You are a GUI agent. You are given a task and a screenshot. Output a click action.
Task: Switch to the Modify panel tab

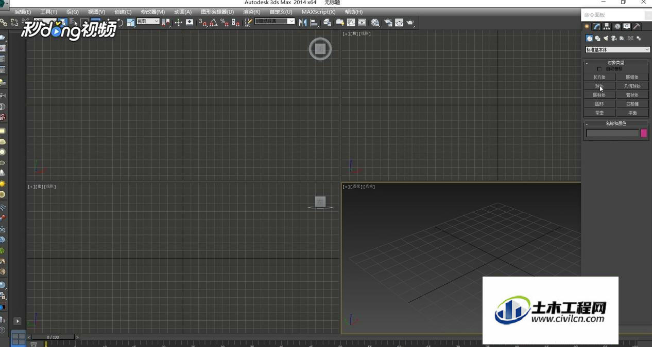(596, 26)
